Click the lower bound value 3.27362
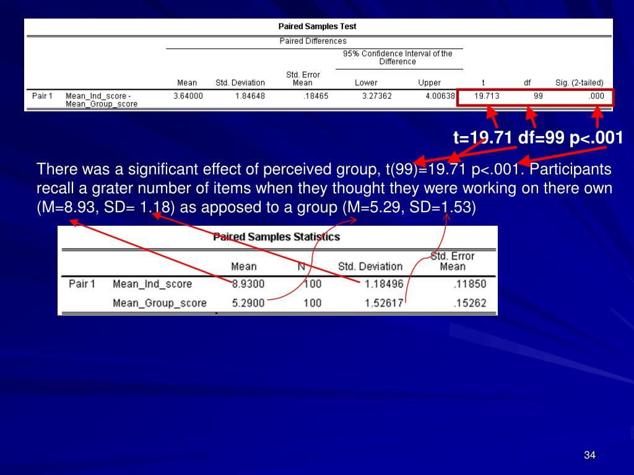Viewport: 634px width, 475px height. [x=377, y=96]
